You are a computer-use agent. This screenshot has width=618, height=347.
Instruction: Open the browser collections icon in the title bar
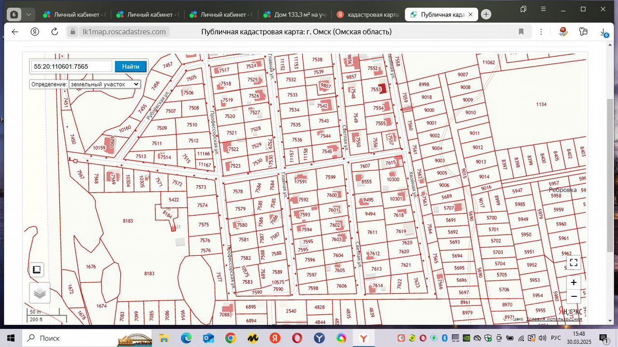(523, 9)
